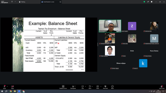
Task: Open the Chat panel
Action: point(82,87)
